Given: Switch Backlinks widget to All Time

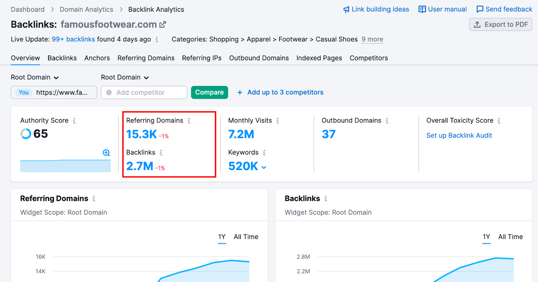Looking at the screenshot, I should point(510,237).
